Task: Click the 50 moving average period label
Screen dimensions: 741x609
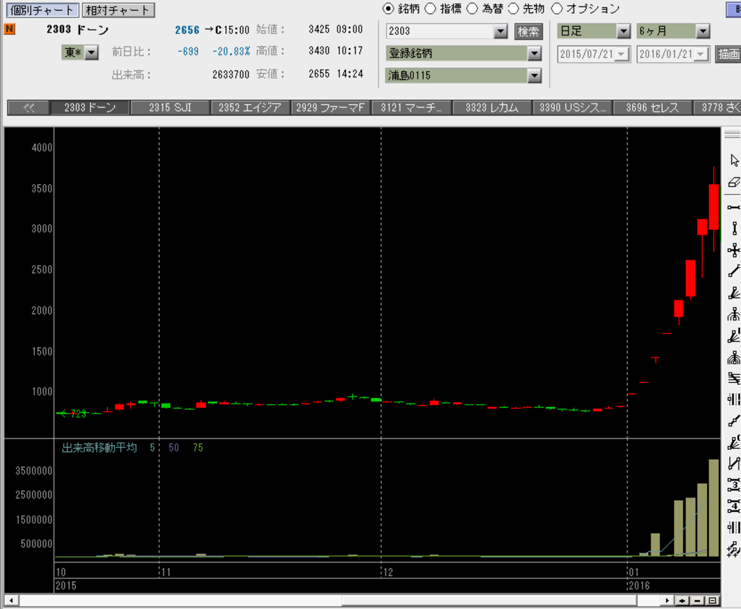Action: (x=174, y=448)
